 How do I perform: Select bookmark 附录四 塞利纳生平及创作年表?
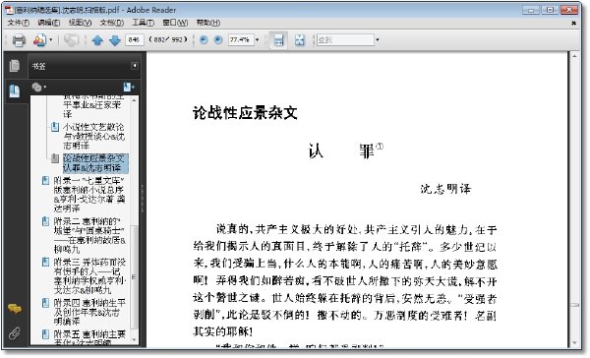tap(89, 312)
